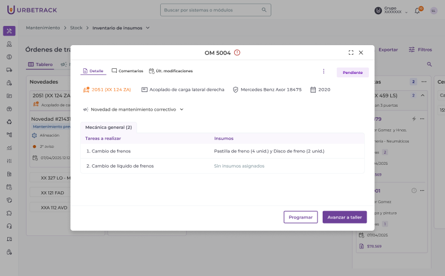Click the red alert icon beside OM 5004

coord(237,52)
